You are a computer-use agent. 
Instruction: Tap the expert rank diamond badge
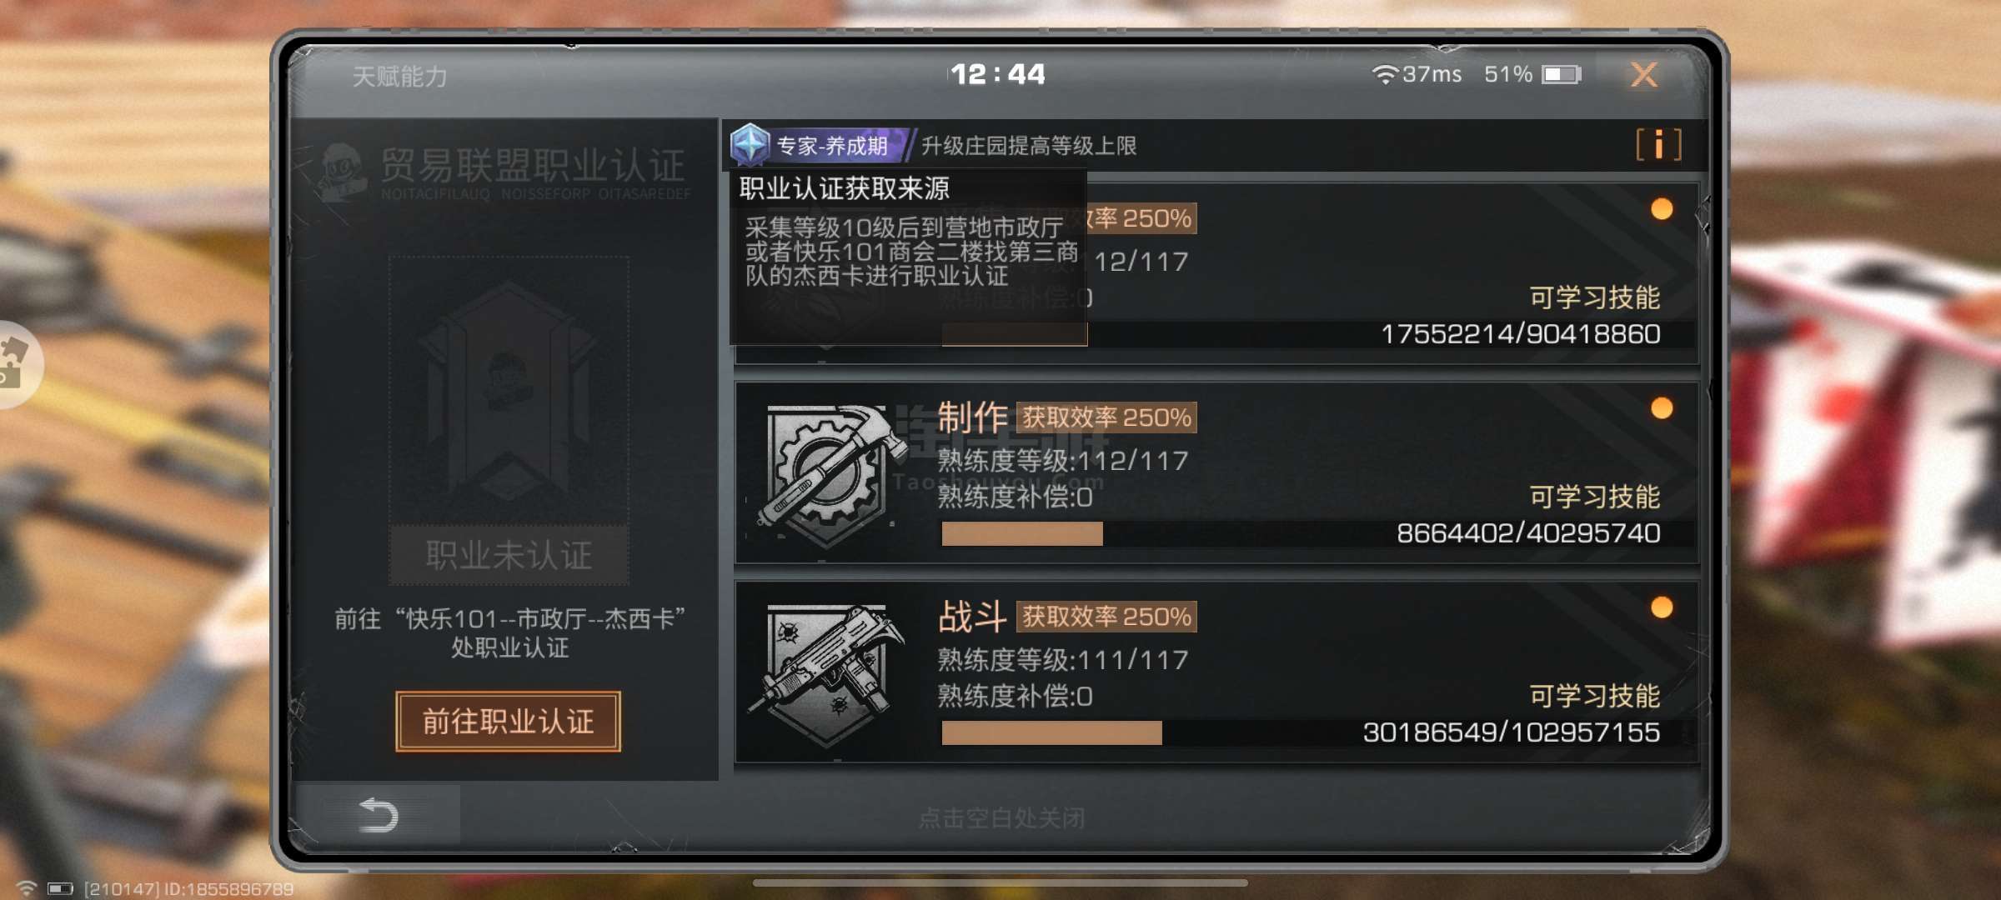(750, 145)
